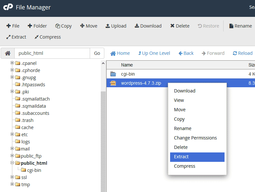
Task: Click the ssl folder icon in tree
Action: [x=17, y=177]
